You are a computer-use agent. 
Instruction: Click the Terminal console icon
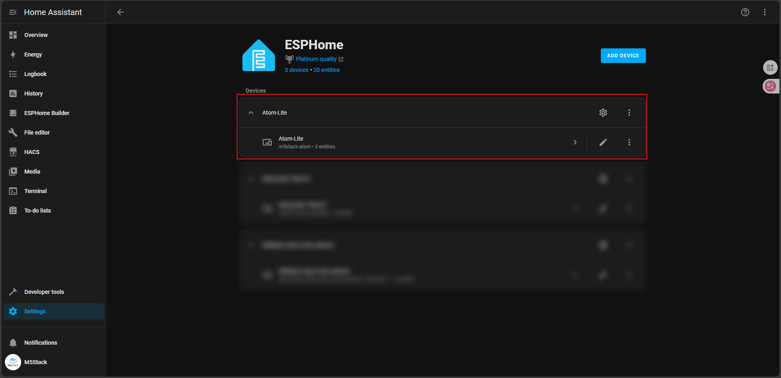[x=13, y=191]
